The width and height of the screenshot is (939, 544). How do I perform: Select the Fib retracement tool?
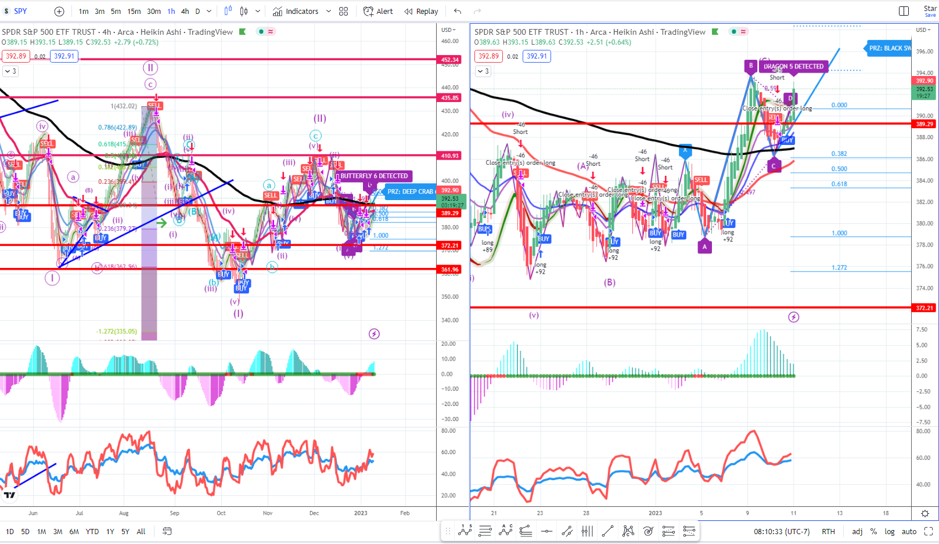coord(485,531)
